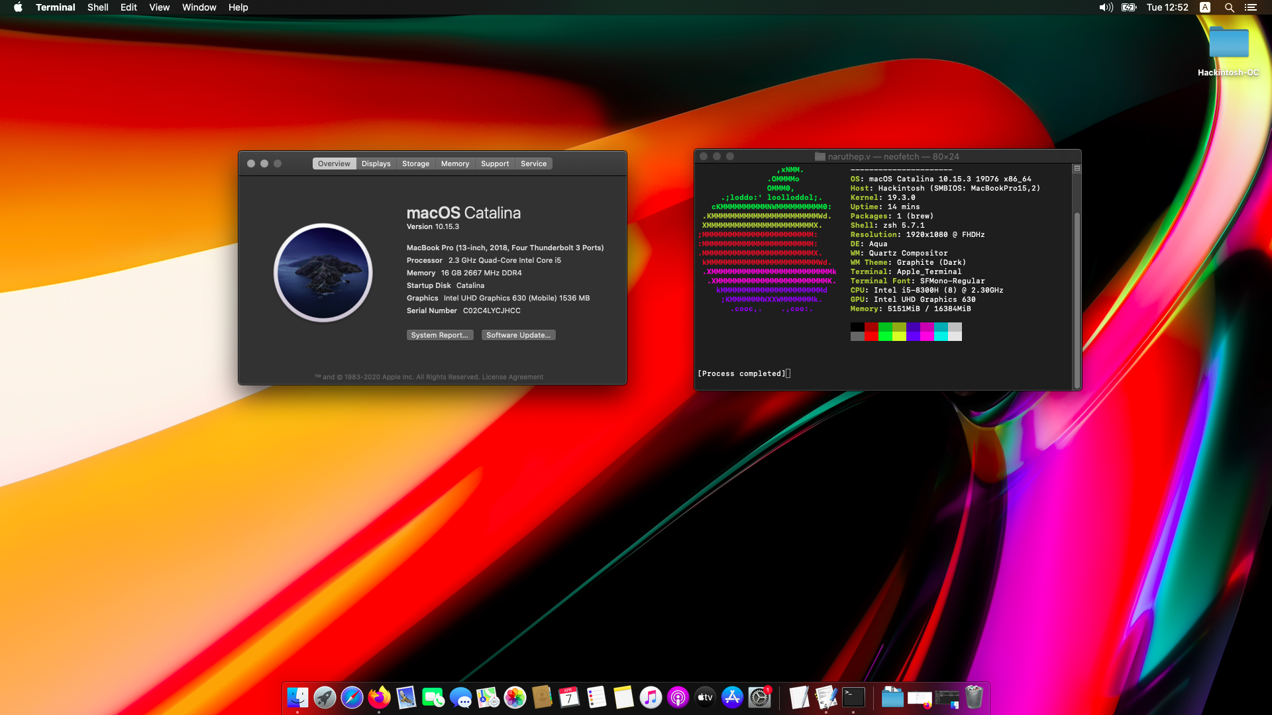1272x715 pixels.
Task: Click the minimized Firefox window in dock
Action: tap(920, 698)
